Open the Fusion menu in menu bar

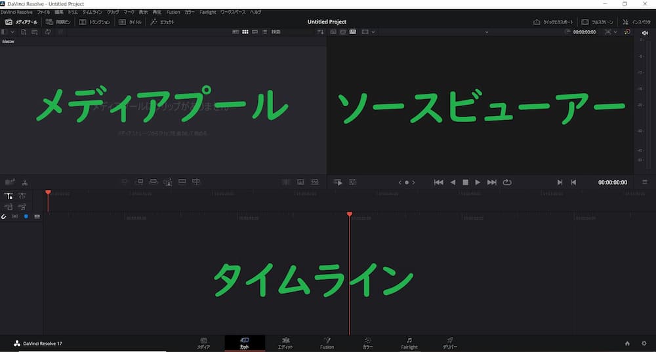click(x=173, y=12)
